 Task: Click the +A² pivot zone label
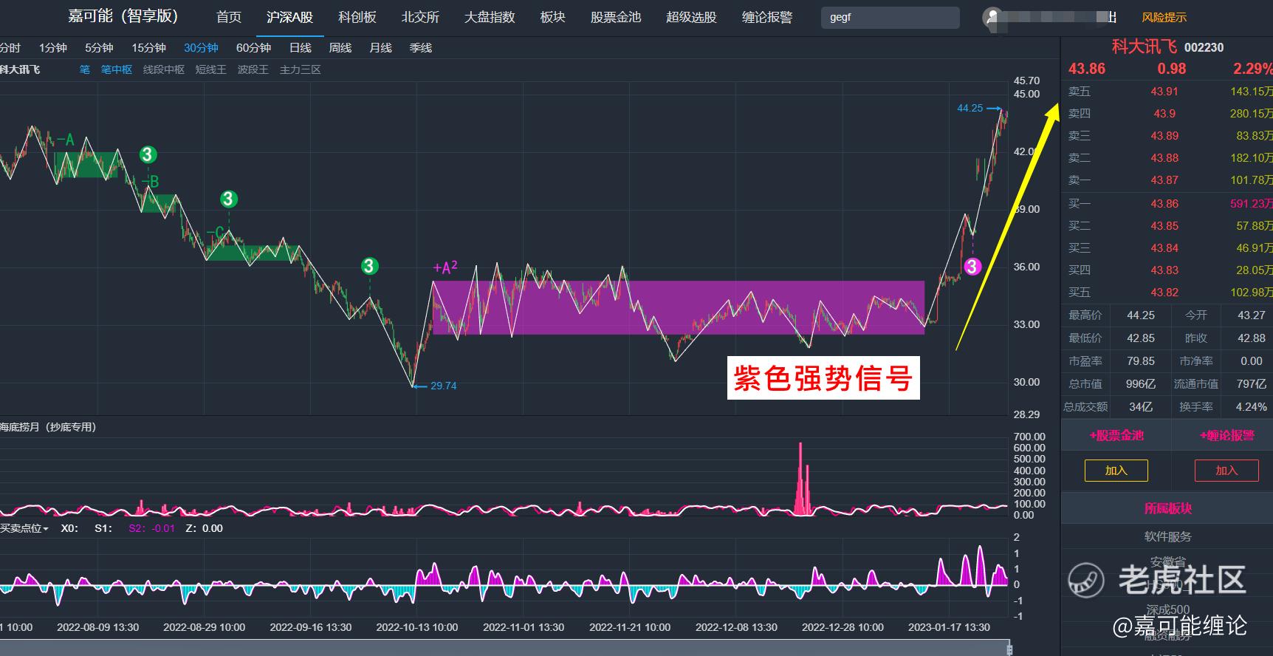click(445, 267)
